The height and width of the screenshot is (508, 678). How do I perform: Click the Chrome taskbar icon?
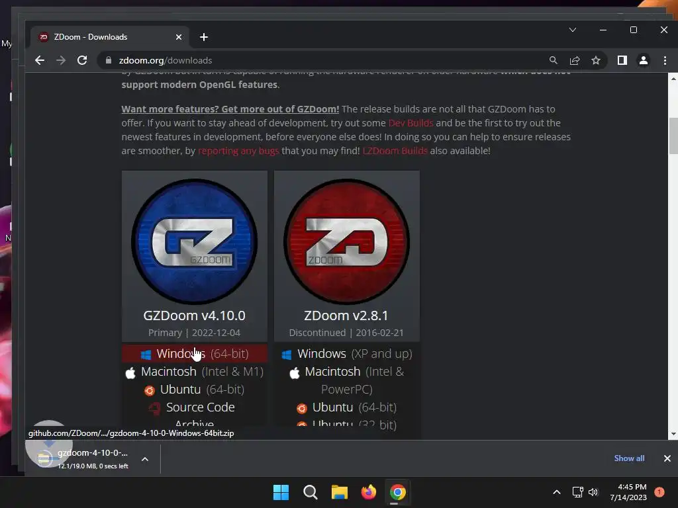point(398,492)
